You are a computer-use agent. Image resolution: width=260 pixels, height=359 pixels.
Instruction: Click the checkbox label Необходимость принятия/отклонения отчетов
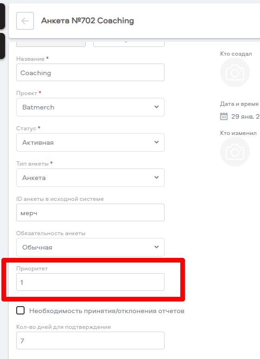pyautogui.click(x=107, y=311)
